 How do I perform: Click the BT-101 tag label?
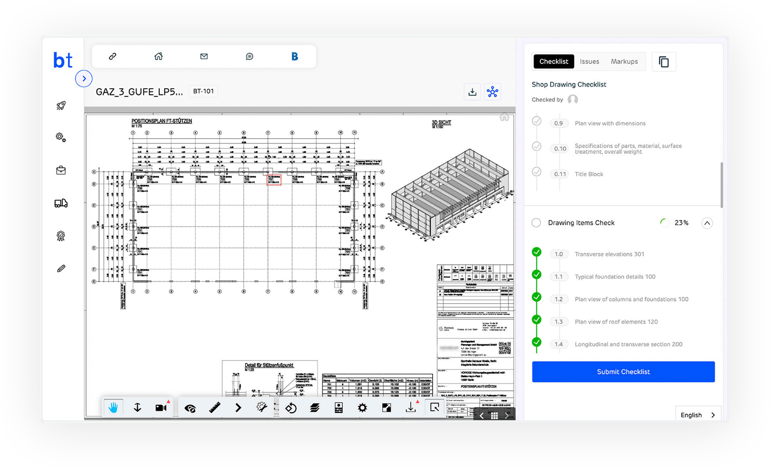(x=203, y=91)
